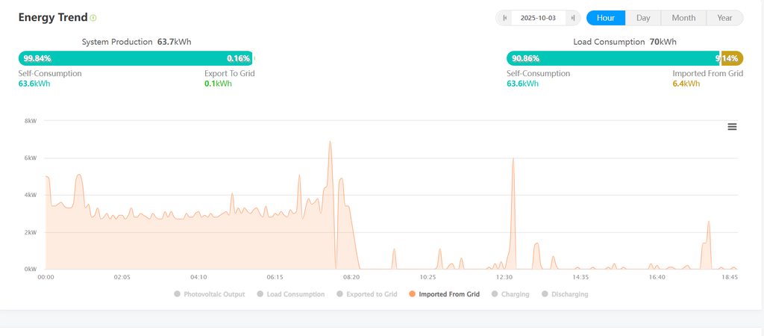Switch to the Year view tab
This screenshot has height=336, width=764.
[x=724, y=18]
